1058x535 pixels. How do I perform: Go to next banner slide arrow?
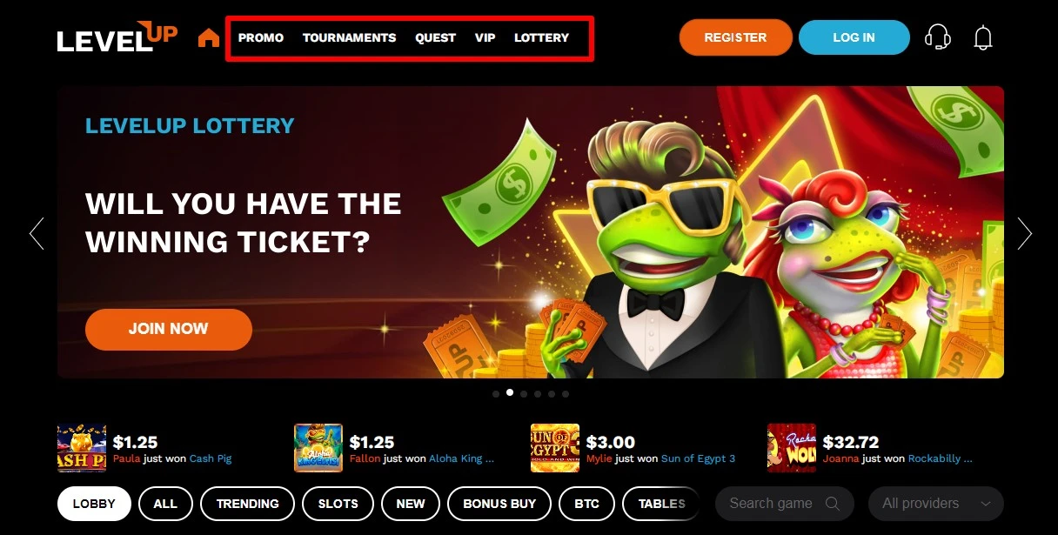pos(1025,233)
